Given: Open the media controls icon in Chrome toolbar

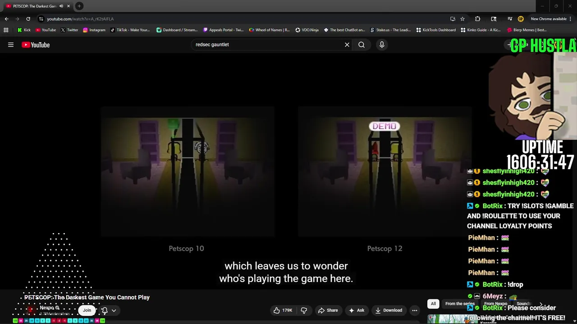Looking at the screenshot, I should click(510, 19).
